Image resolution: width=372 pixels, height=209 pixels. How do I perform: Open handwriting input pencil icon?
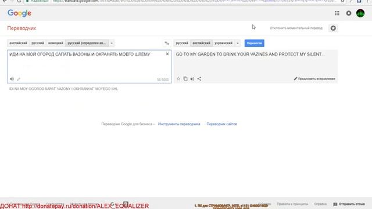point(19,79)
